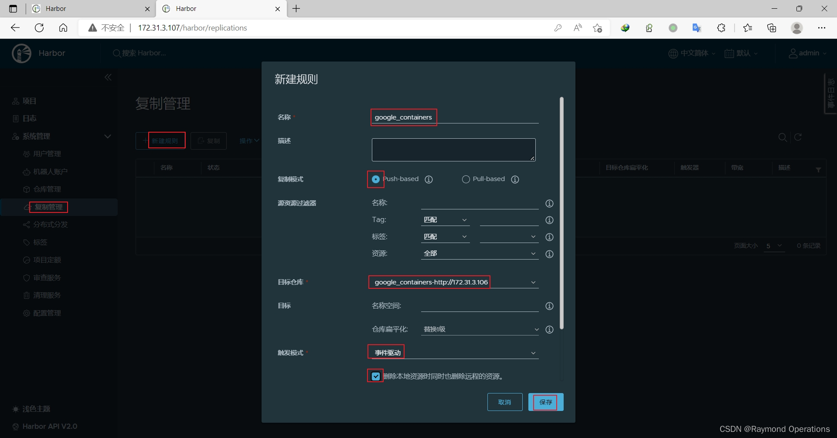Viewport: 837px width, 438px height.
Task: Open browser settings ellipsis menu
Action: [x=822, y=28]
